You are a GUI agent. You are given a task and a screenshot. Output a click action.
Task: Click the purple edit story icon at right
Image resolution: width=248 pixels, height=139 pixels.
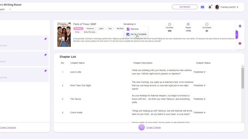point(240,26)
